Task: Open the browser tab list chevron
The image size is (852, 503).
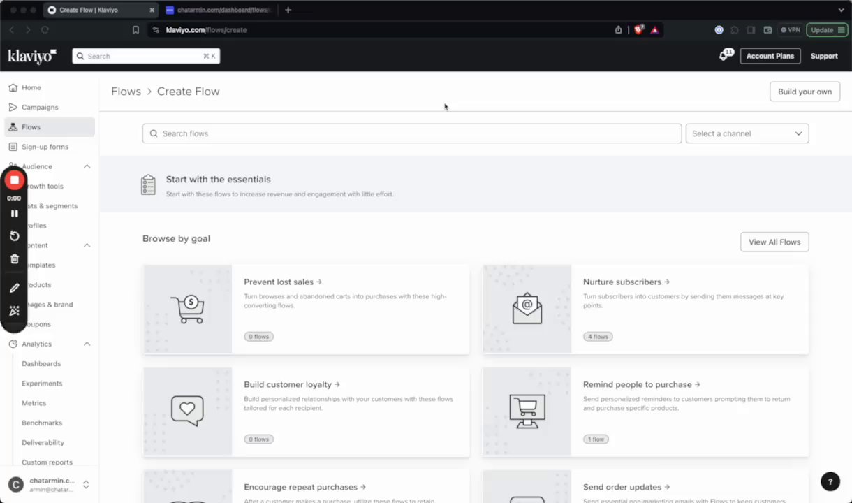Action: [x=841, y=10]
